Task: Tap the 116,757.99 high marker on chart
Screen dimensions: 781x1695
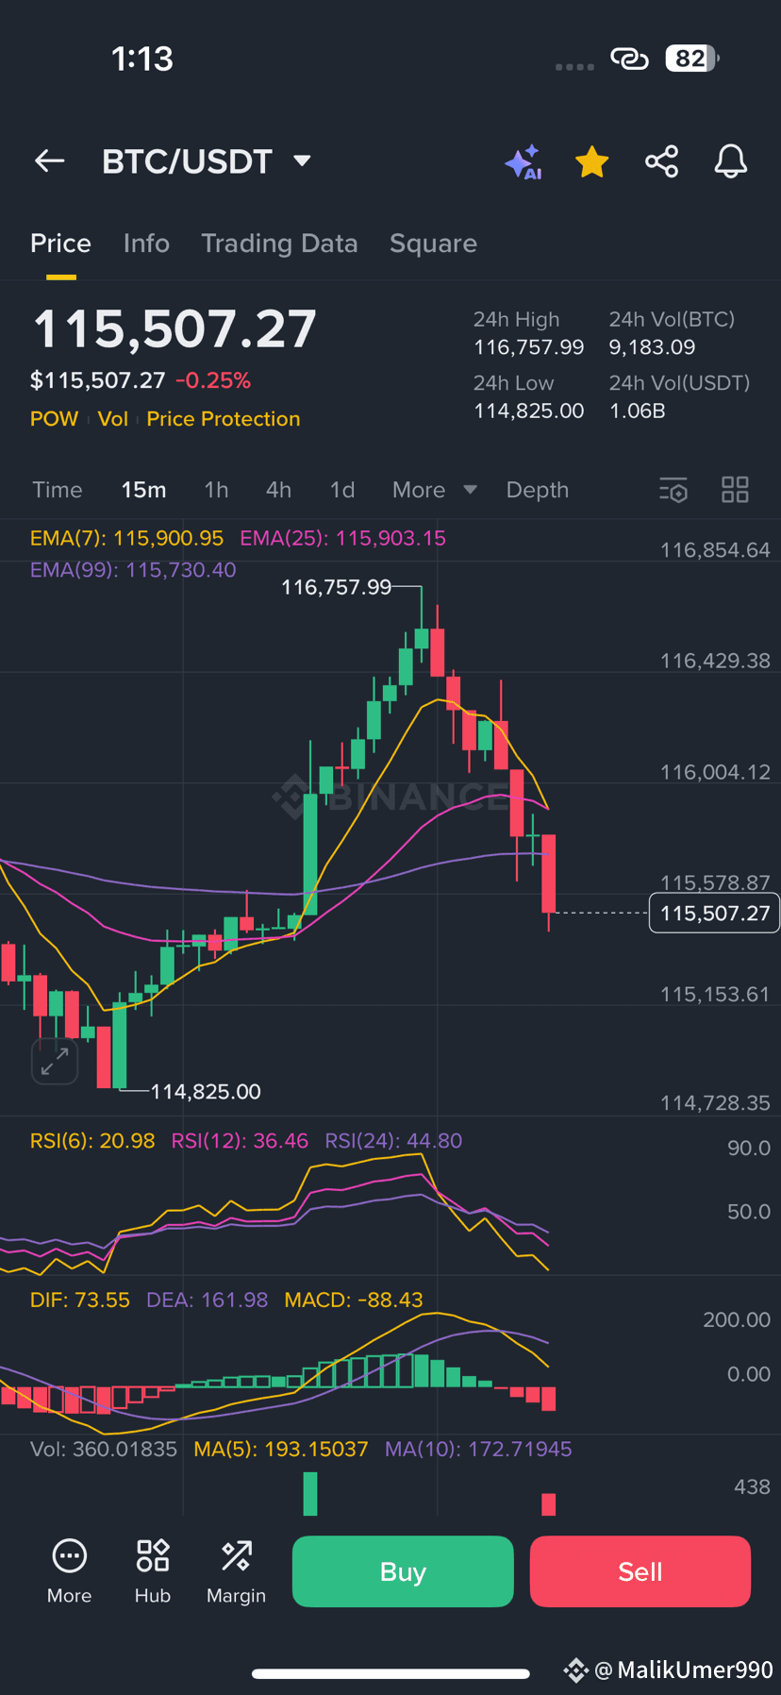Action: (336, 587)
